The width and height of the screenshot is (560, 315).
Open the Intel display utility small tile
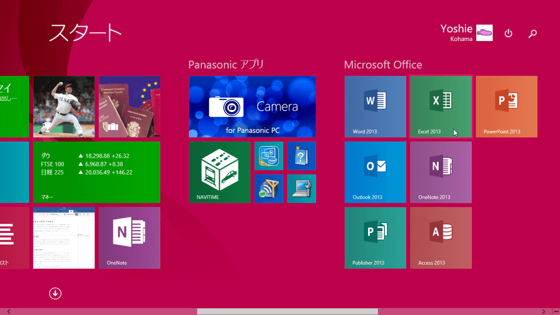coord(269,156)
